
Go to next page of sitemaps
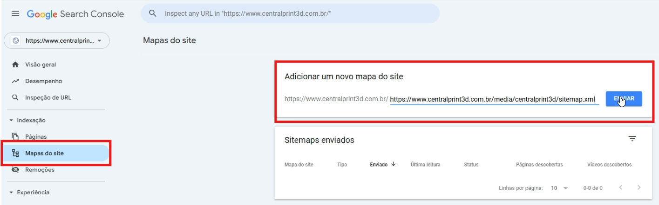639,187
